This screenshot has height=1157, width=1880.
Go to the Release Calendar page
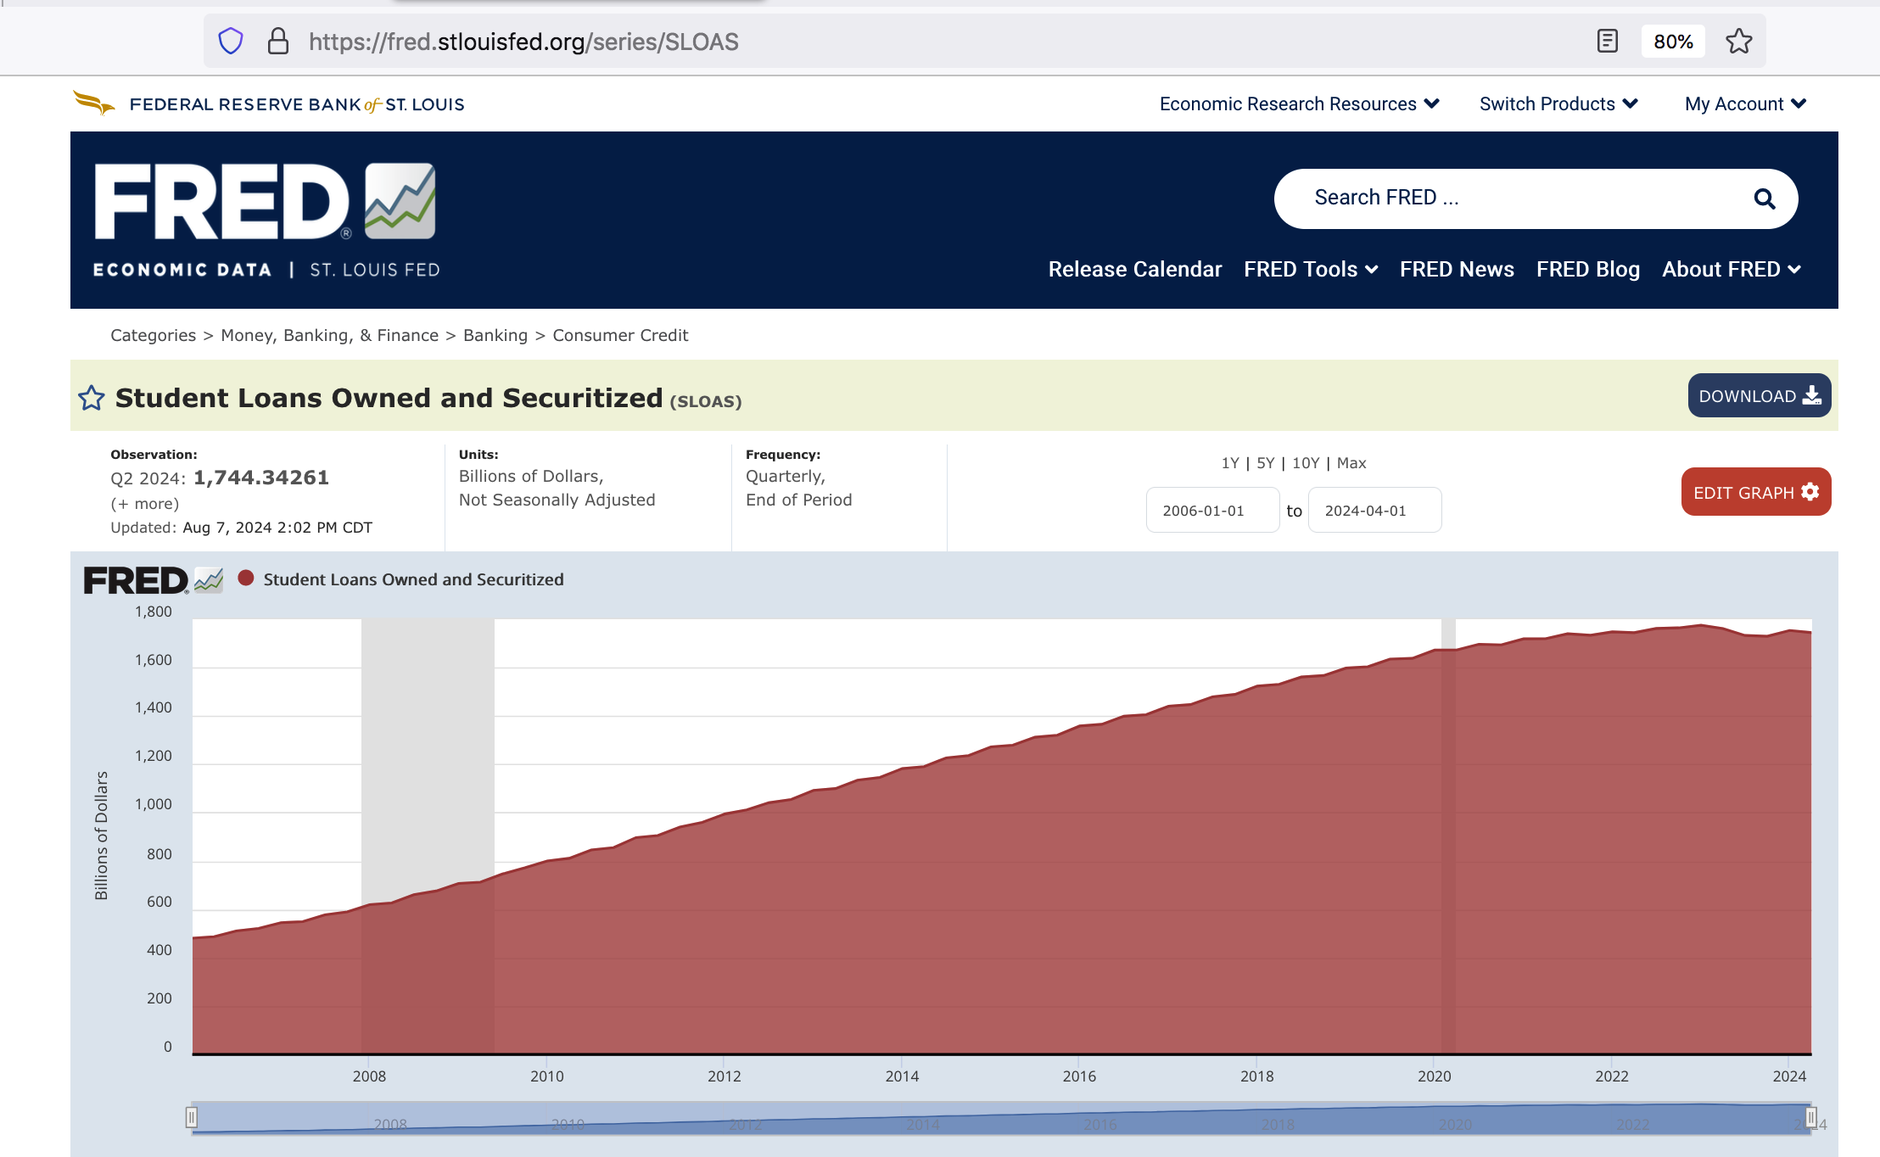pyautogui.click(x=1134, y=270)
